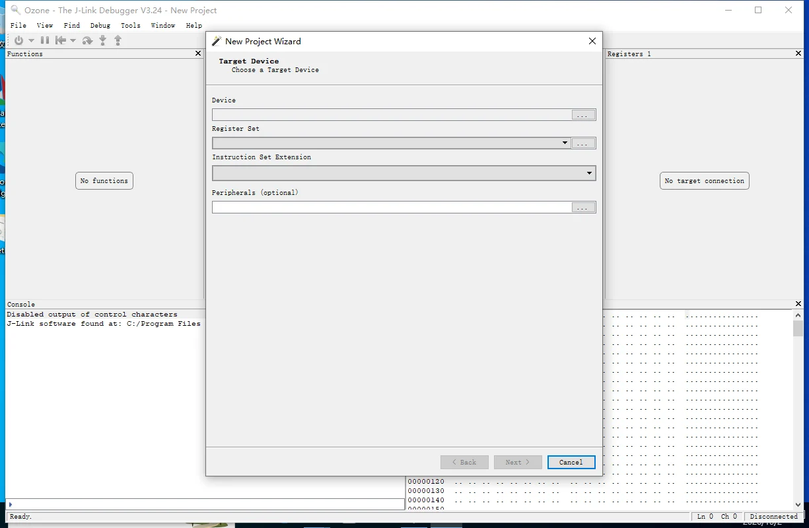Open the File menu
The height and width of the screenshot is (528, 809).
[x=18, y=25]
